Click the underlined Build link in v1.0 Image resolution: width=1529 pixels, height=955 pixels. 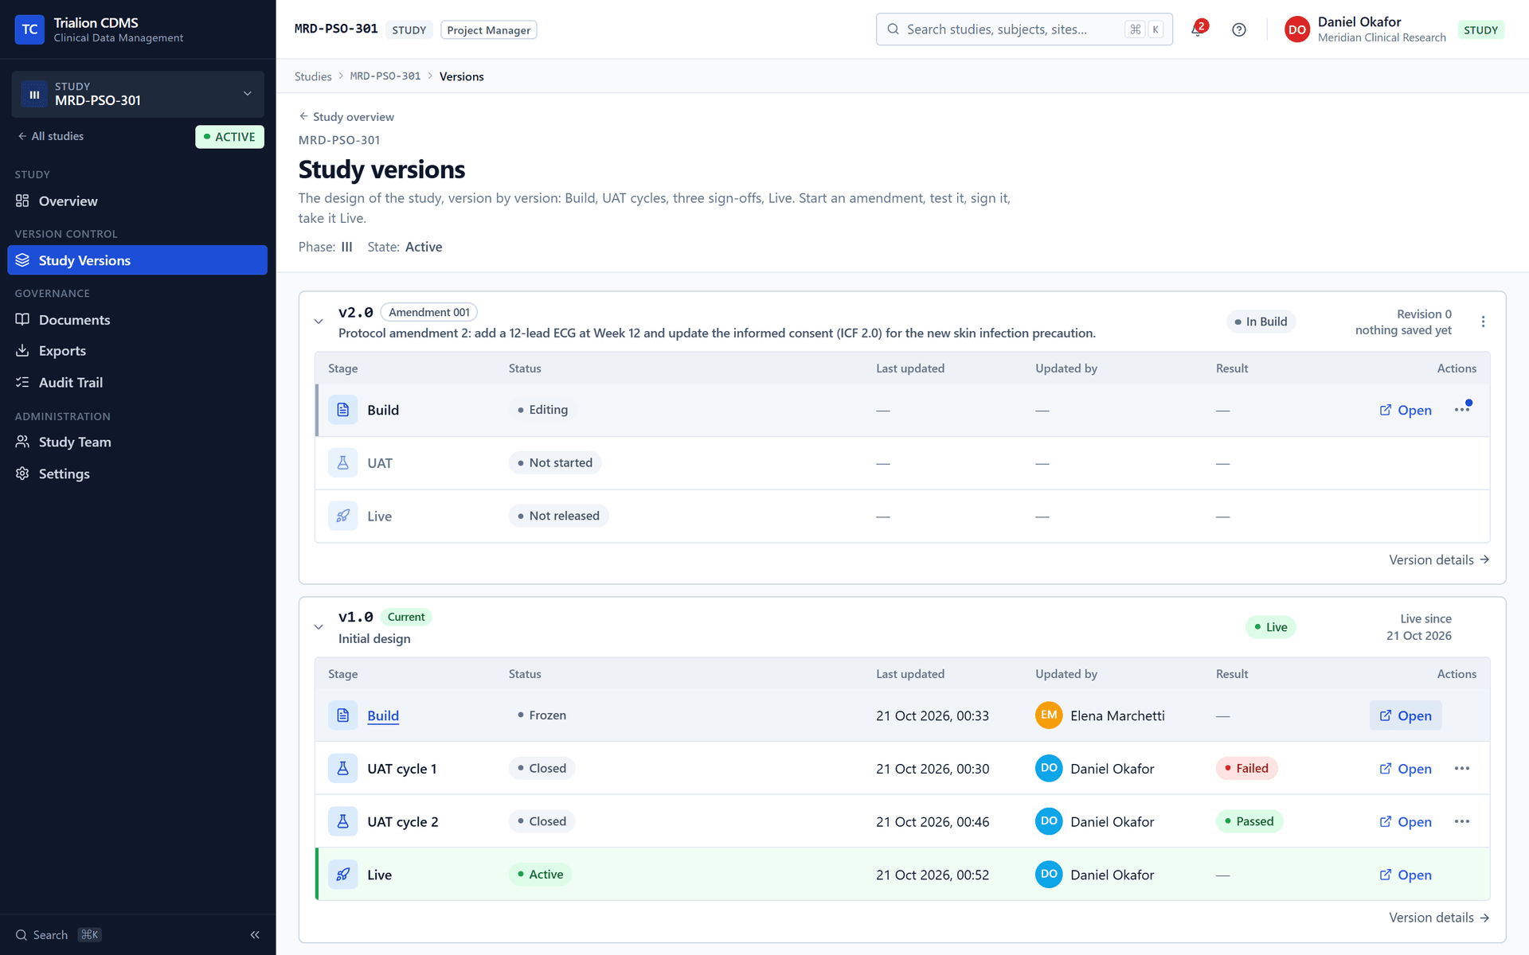click(x=383, y=715)
